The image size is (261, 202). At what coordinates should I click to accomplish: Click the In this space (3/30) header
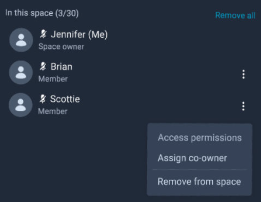42,13
